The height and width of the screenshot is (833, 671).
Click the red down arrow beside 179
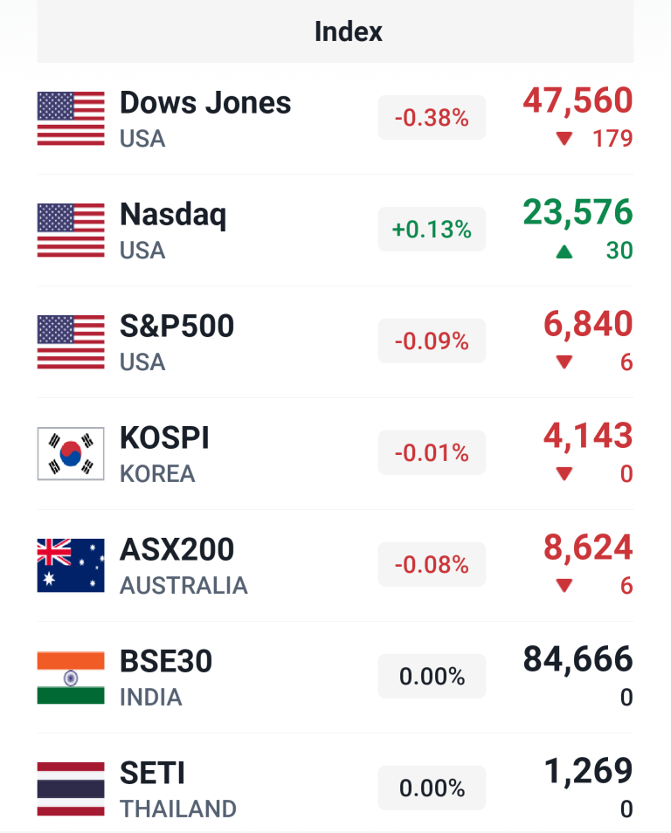[564, 139]
